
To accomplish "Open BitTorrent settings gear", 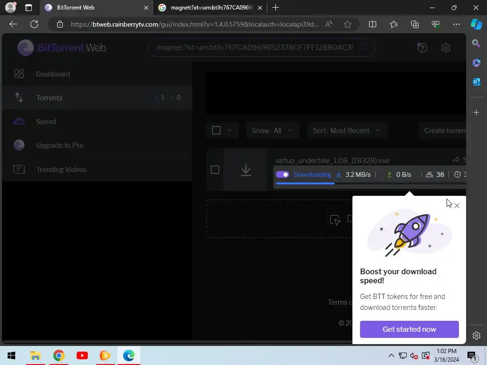I will (446, 48).
